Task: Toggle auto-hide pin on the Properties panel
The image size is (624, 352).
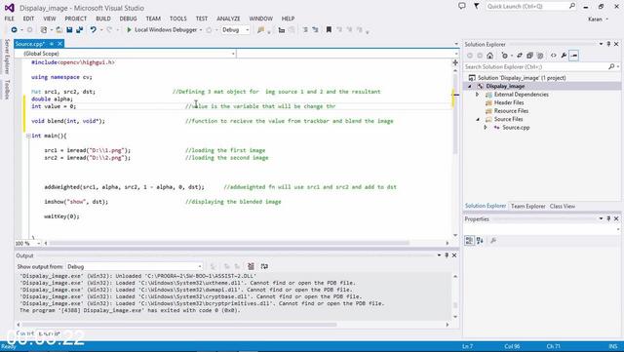Action: [x=608, y=218]
